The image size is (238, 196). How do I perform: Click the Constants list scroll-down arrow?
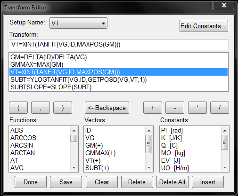point(225,168)
